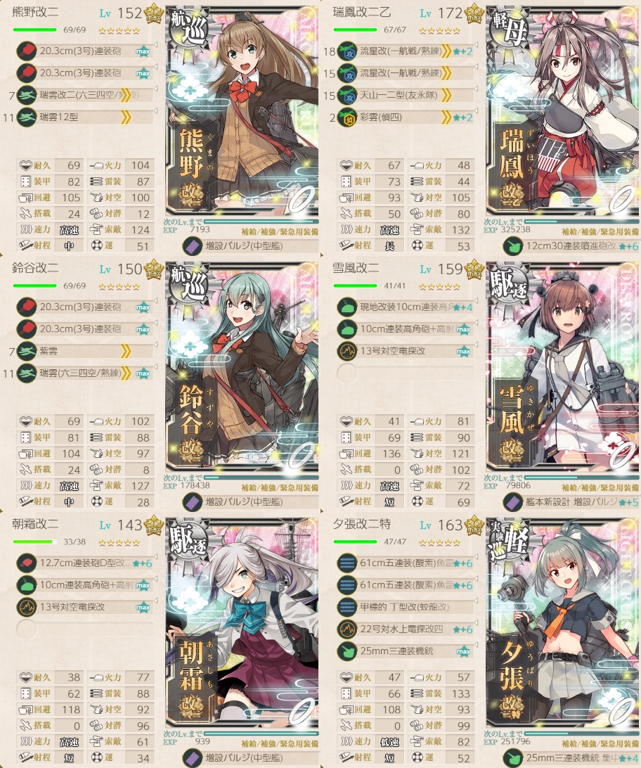The height and width of the screenshot is (768, 641).
Task: Click the 補給/補強/緊急用装備 label under Kumano
Action: tap(280, 231)
